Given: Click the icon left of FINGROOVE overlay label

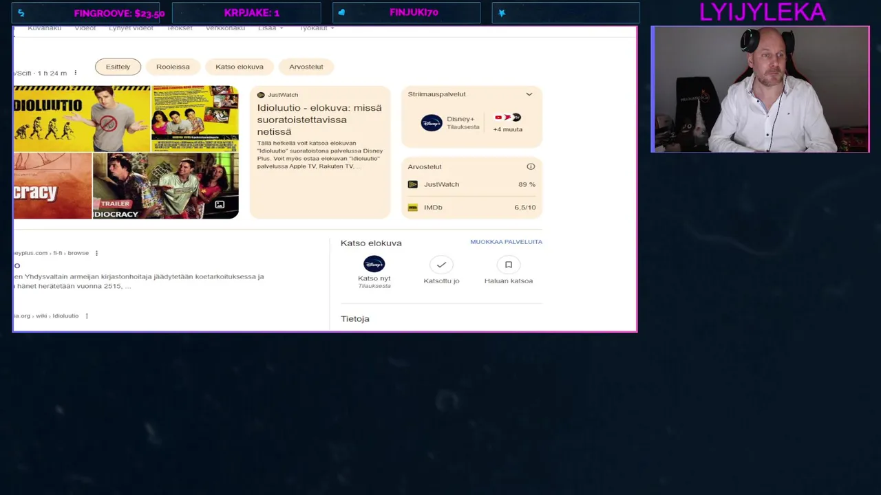Looking at the screenshot, I should coord(21,12).
